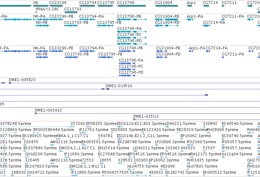Screen dimensions: 260x177
Task: Click the CG31904 gene label
Action: pos(163,3)
